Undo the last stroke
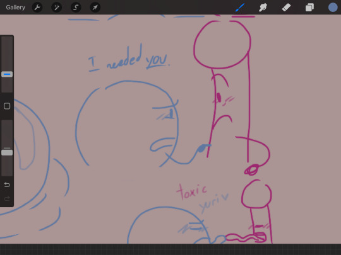 point(7,184)
